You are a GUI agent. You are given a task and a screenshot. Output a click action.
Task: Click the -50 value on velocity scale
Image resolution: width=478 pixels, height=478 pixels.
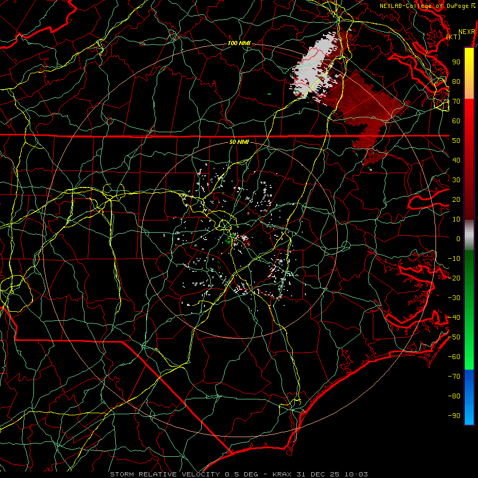[x=454, y=337]
